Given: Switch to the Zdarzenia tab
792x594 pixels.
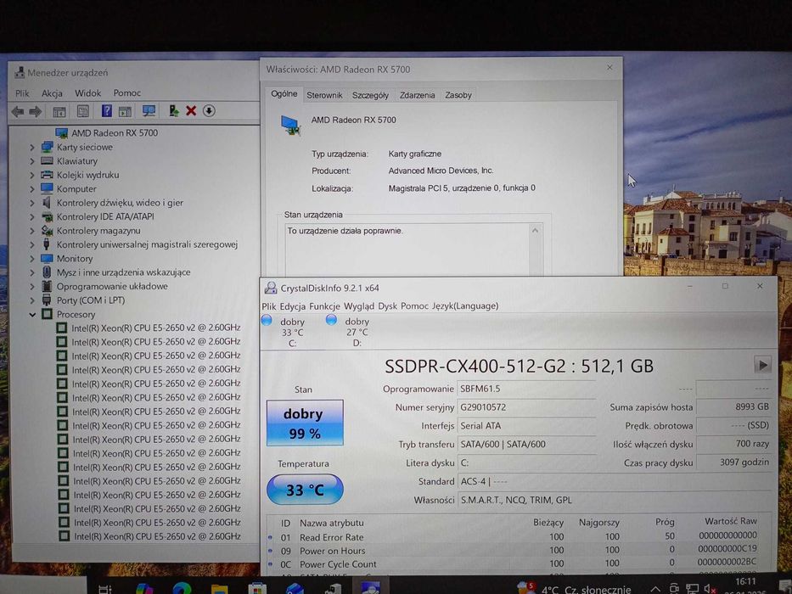Looking at the screenshot, I should (x=417, y=95).
